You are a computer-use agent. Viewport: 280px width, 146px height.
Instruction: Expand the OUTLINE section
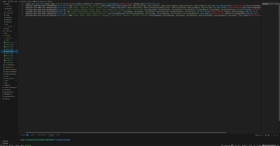point(5,141)
